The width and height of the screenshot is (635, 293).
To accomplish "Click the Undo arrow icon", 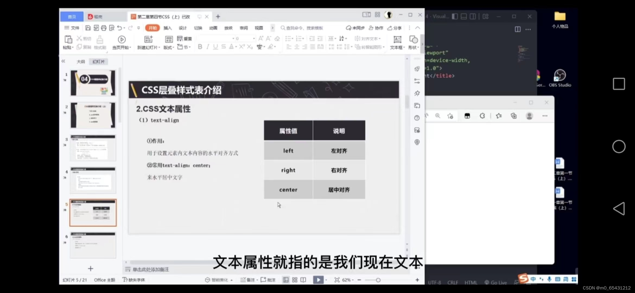I will 119,28.
